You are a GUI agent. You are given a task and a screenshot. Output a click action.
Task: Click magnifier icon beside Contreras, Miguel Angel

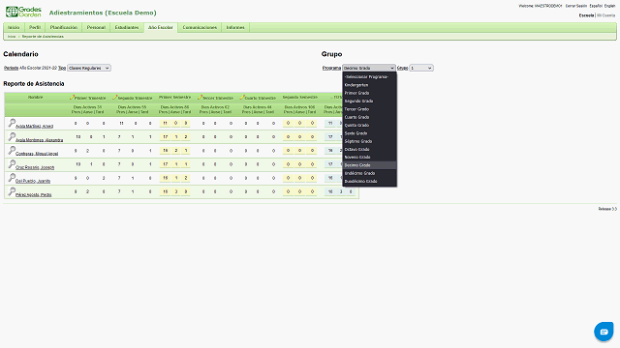point(12,151)
